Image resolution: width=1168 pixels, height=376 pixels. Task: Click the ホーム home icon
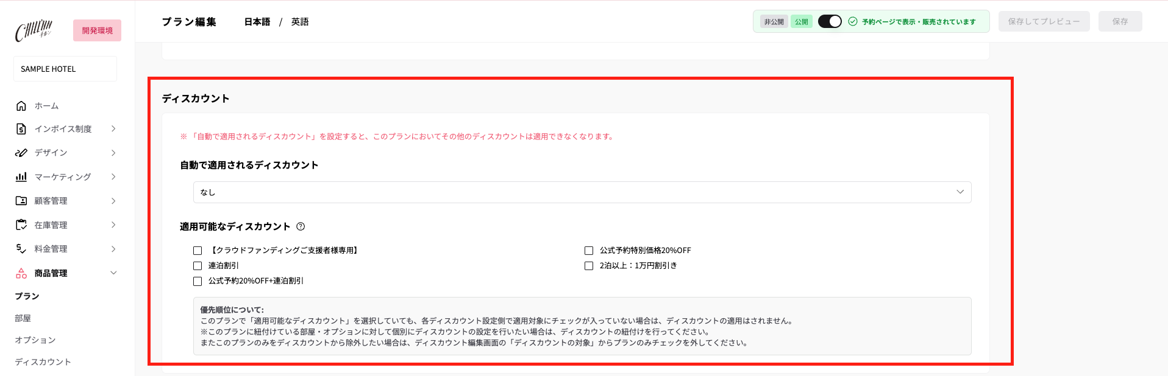[21, 106]
